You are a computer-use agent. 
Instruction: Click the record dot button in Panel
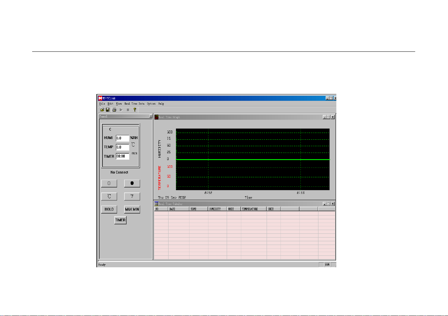(132, 183)
